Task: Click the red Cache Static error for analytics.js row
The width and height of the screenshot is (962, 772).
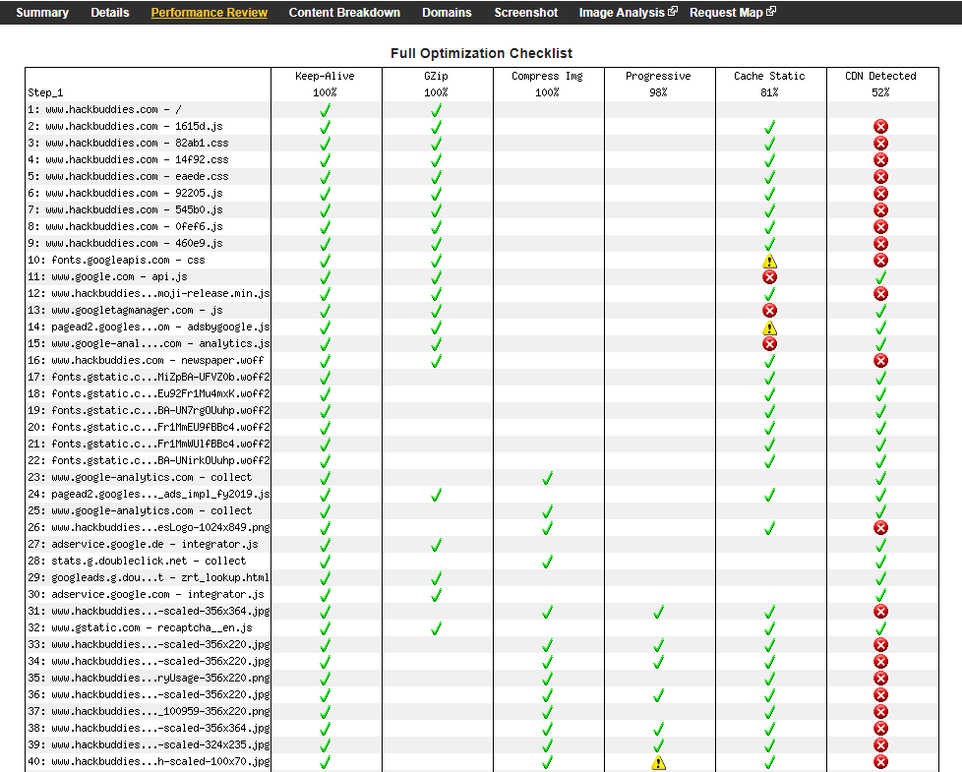Action: tap(769, 344)
